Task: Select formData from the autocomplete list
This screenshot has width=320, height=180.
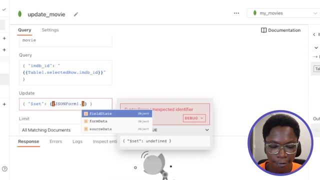Action: [x=116, y=121]
